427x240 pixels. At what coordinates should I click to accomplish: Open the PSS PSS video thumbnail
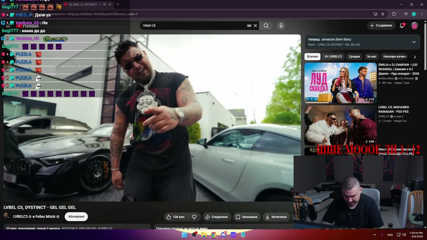coord(341,125)
